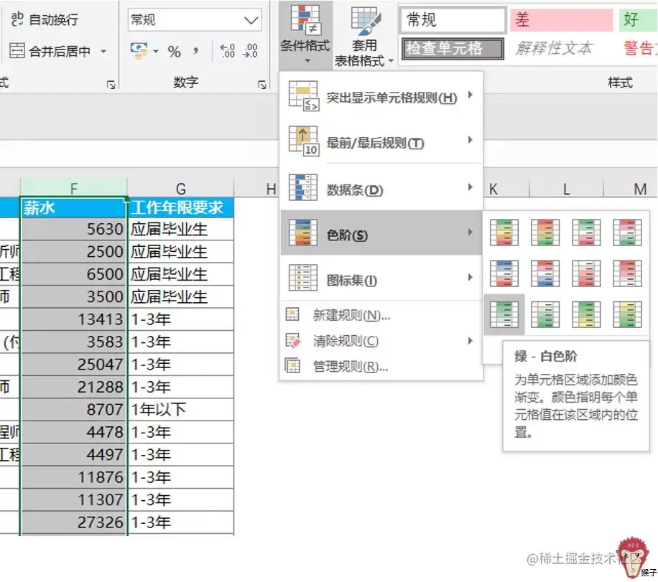The width and height of the screenshot is (658, 582).
Task: Click 合并后居中 merge and center
Action: (x=50, y=51)
